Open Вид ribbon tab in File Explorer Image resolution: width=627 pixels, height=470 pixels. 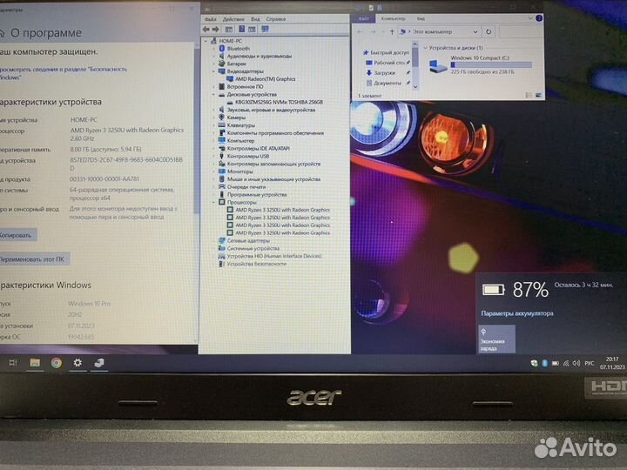coord(421,18)
